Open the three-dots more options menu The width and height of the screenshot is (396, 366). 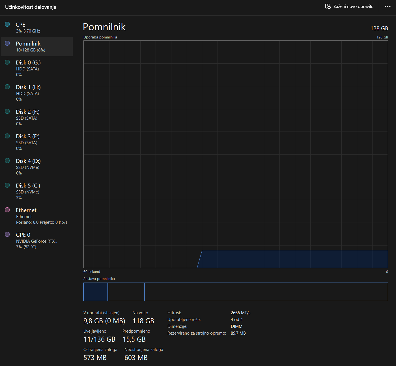pyautogui.click(x=388, y=6)
